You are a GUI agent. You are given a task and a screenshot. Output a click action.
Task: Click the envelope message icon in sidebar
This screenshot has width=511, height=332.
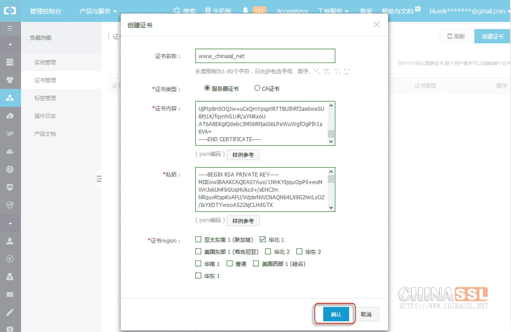coord(10,294)
